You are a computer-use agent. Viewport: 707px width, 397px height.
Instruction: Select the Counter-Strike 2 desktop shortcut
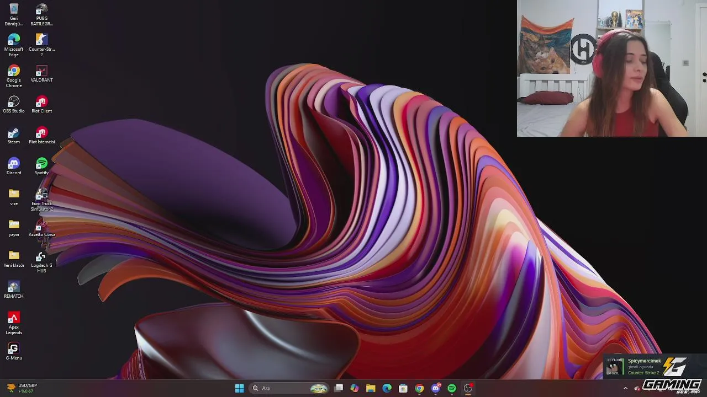(41, 46)
